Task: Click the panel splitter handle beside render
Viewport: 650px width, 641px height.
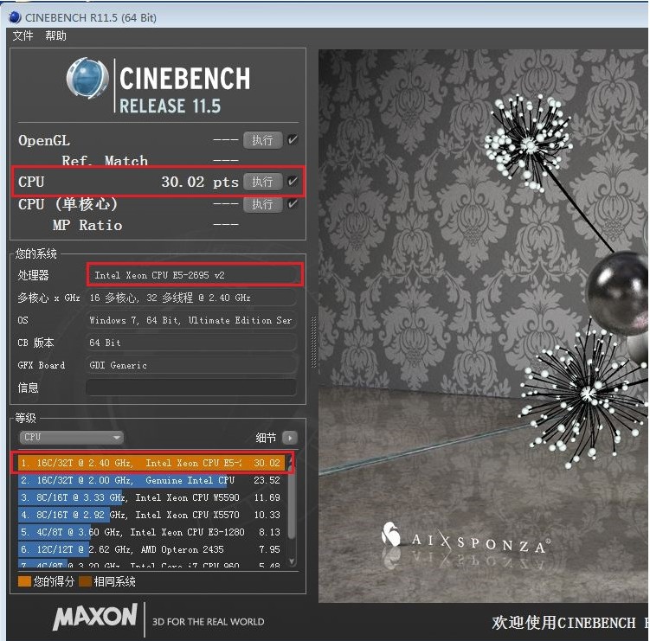Action: click(x=313, y=342)
